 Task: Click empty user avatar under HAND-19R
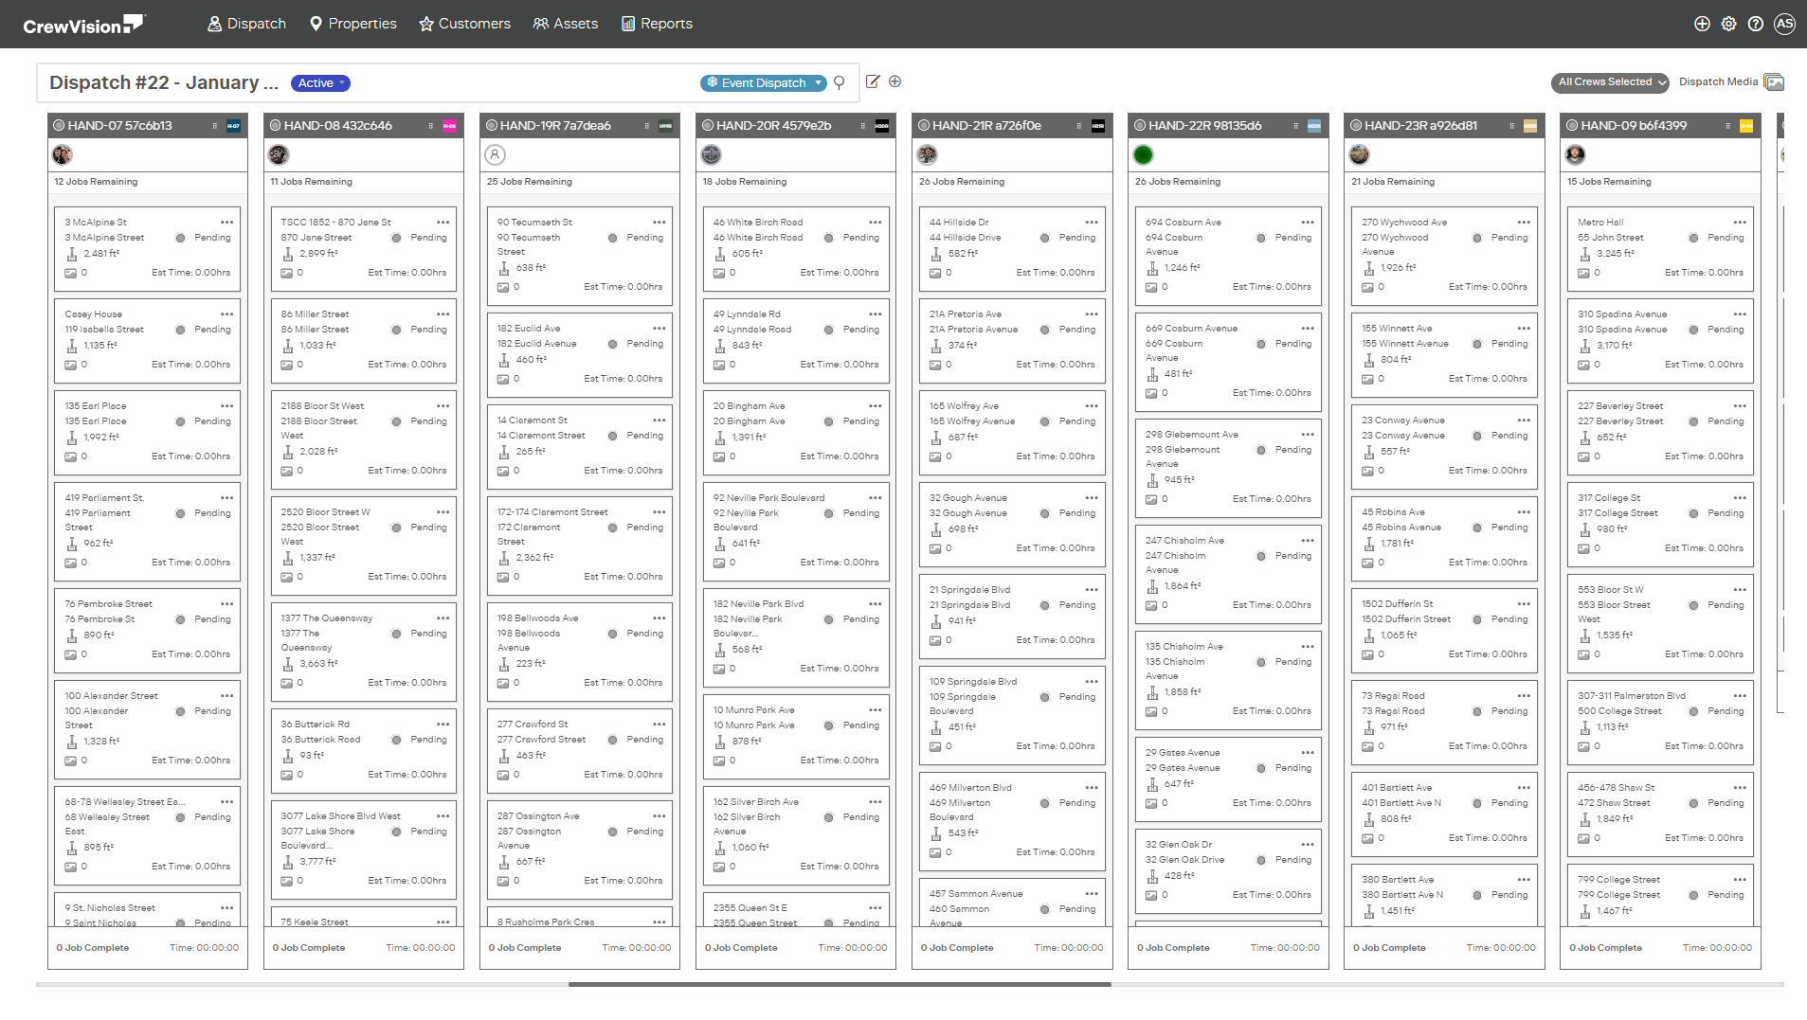tap(495, 154)
